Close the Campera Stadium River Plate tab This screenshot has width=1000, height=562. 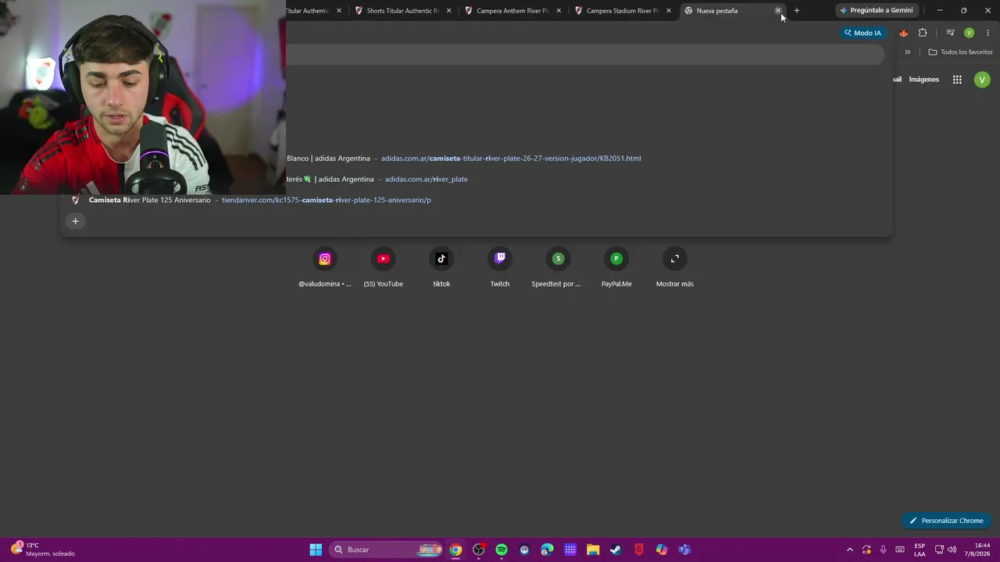click(x=669, y=11)
